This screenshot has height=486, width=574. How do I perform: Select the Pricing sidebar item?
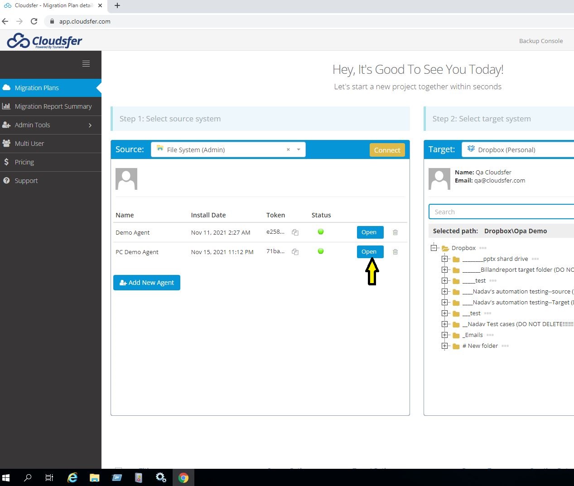[x=24, y=162]
